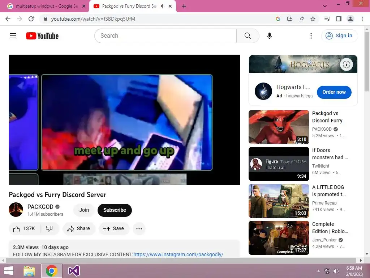
Task: Open Complete Edition Roblox thumbnail
Action: (279, 237)
